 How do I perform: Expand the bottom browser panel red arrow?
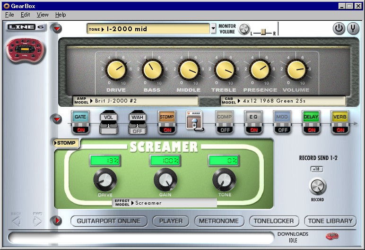point(57,220)
